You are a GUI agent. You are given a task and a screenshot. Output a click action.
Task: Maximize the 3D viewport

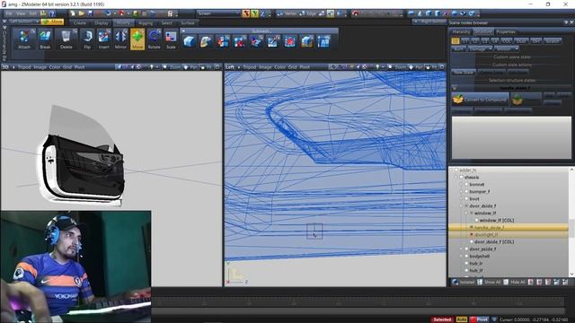[x=217, y=67]
